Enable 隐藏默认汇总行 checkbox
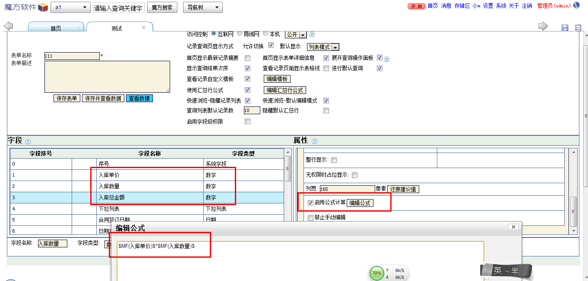This screenshot has width=588, height=281. tap(326, 111)
